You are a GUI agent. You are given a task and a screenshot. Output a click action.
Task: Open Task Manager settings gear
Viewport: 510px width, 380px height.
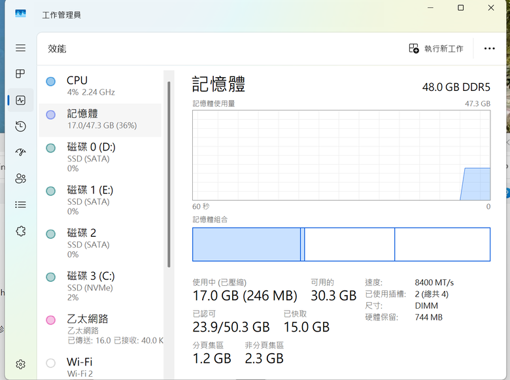[x=20, y=364]
